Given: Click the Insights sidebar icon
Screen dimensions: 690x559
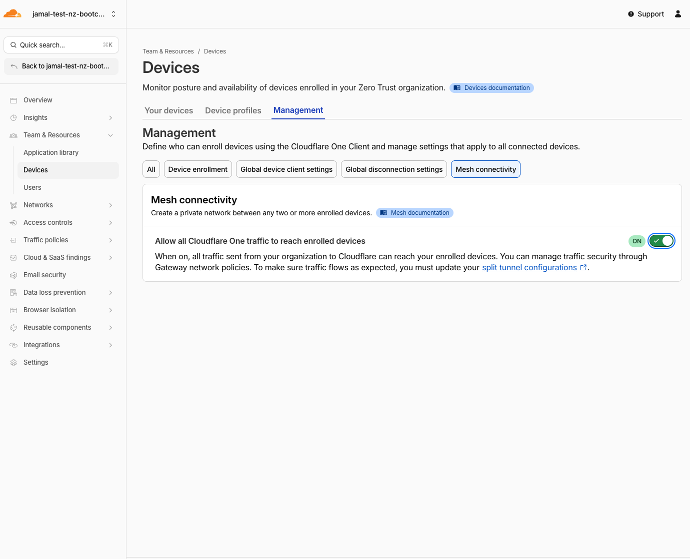Looking at the screenshot, I should click(x=13, y=118).
